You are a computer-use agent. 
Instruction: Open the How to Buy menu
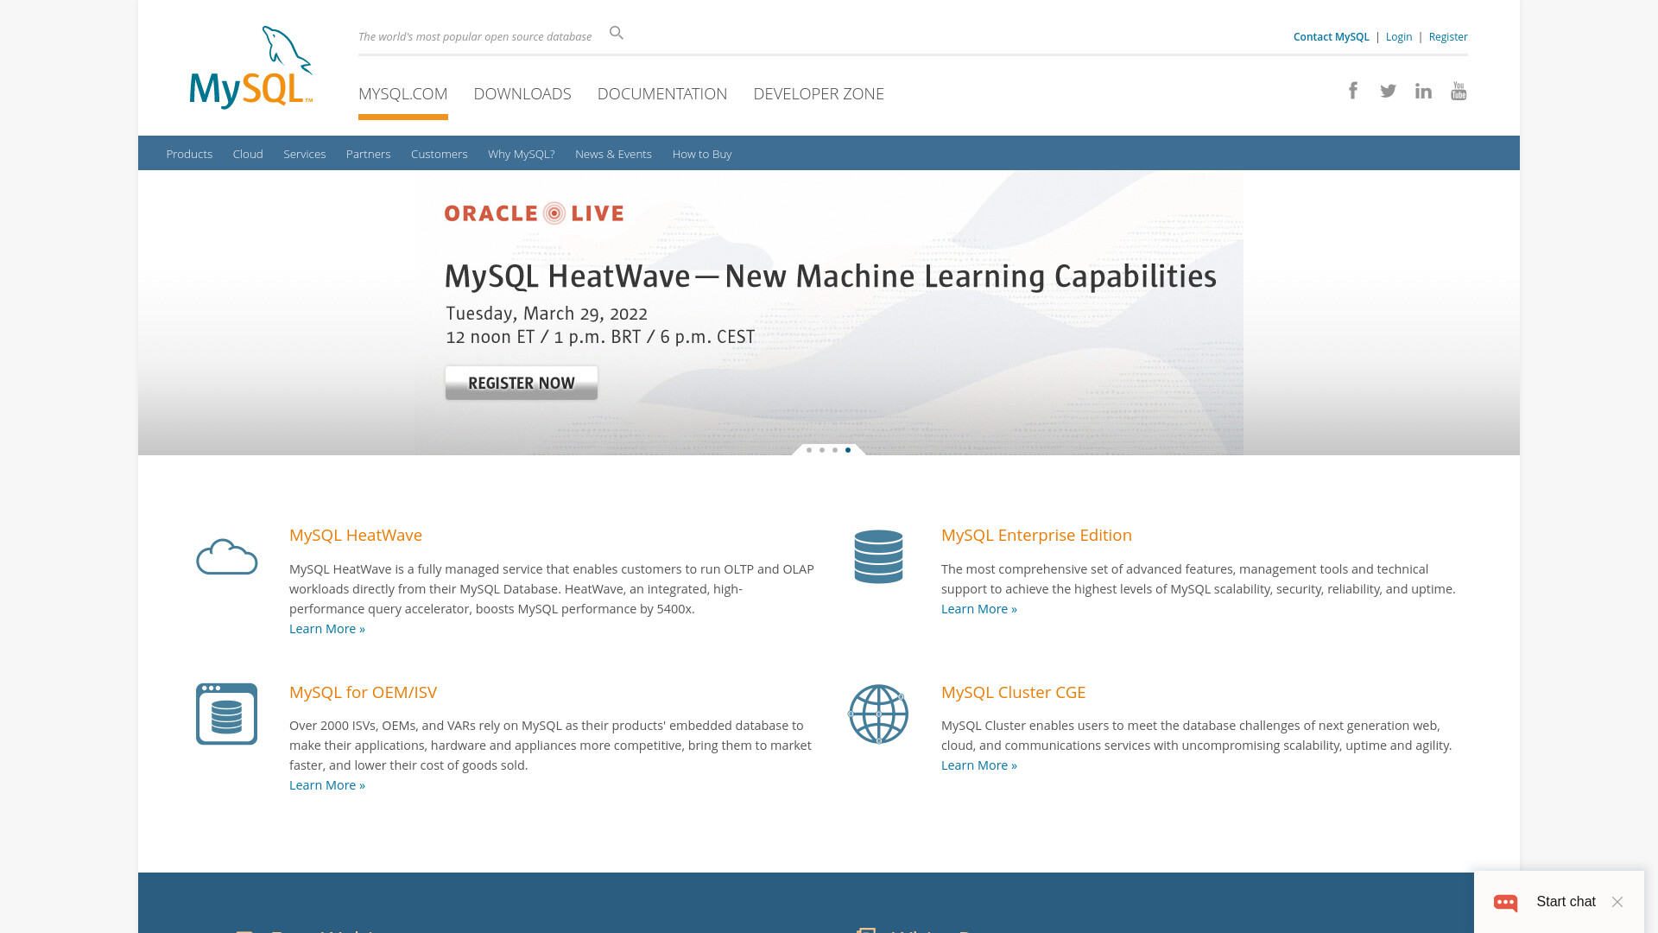coord(702,154)
